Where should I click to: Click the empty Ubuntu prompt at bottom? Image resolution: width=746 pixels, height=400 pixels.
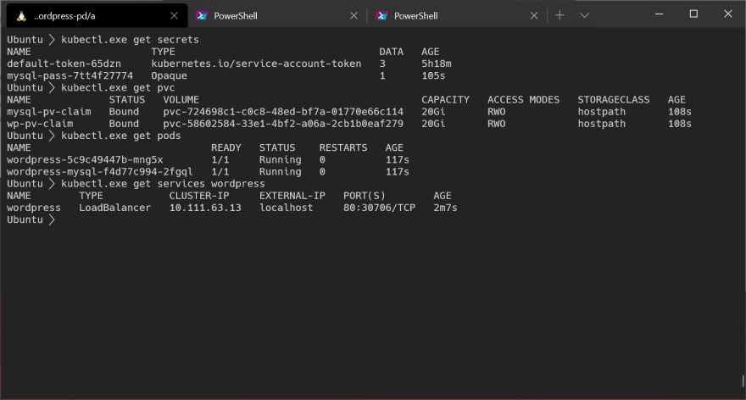click(x=31, y=219)
